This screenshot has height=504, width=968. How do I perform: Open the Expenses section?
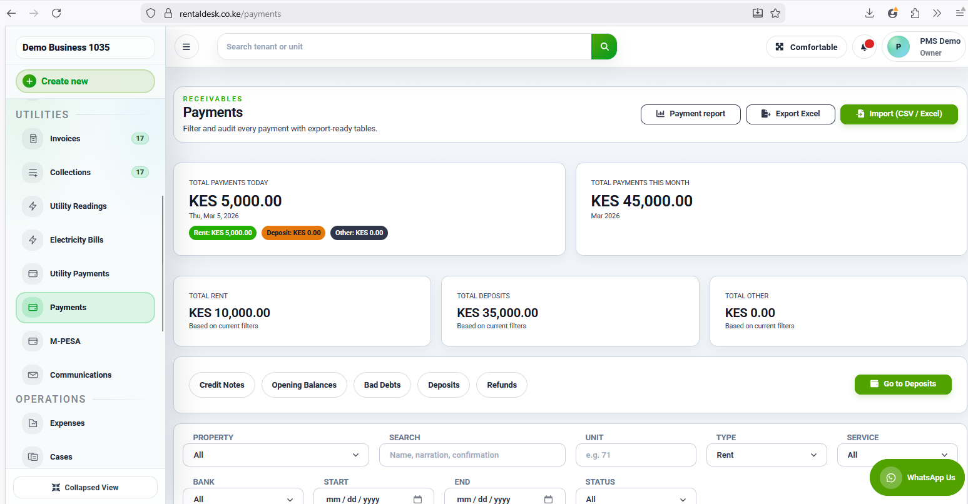(67, 423)
